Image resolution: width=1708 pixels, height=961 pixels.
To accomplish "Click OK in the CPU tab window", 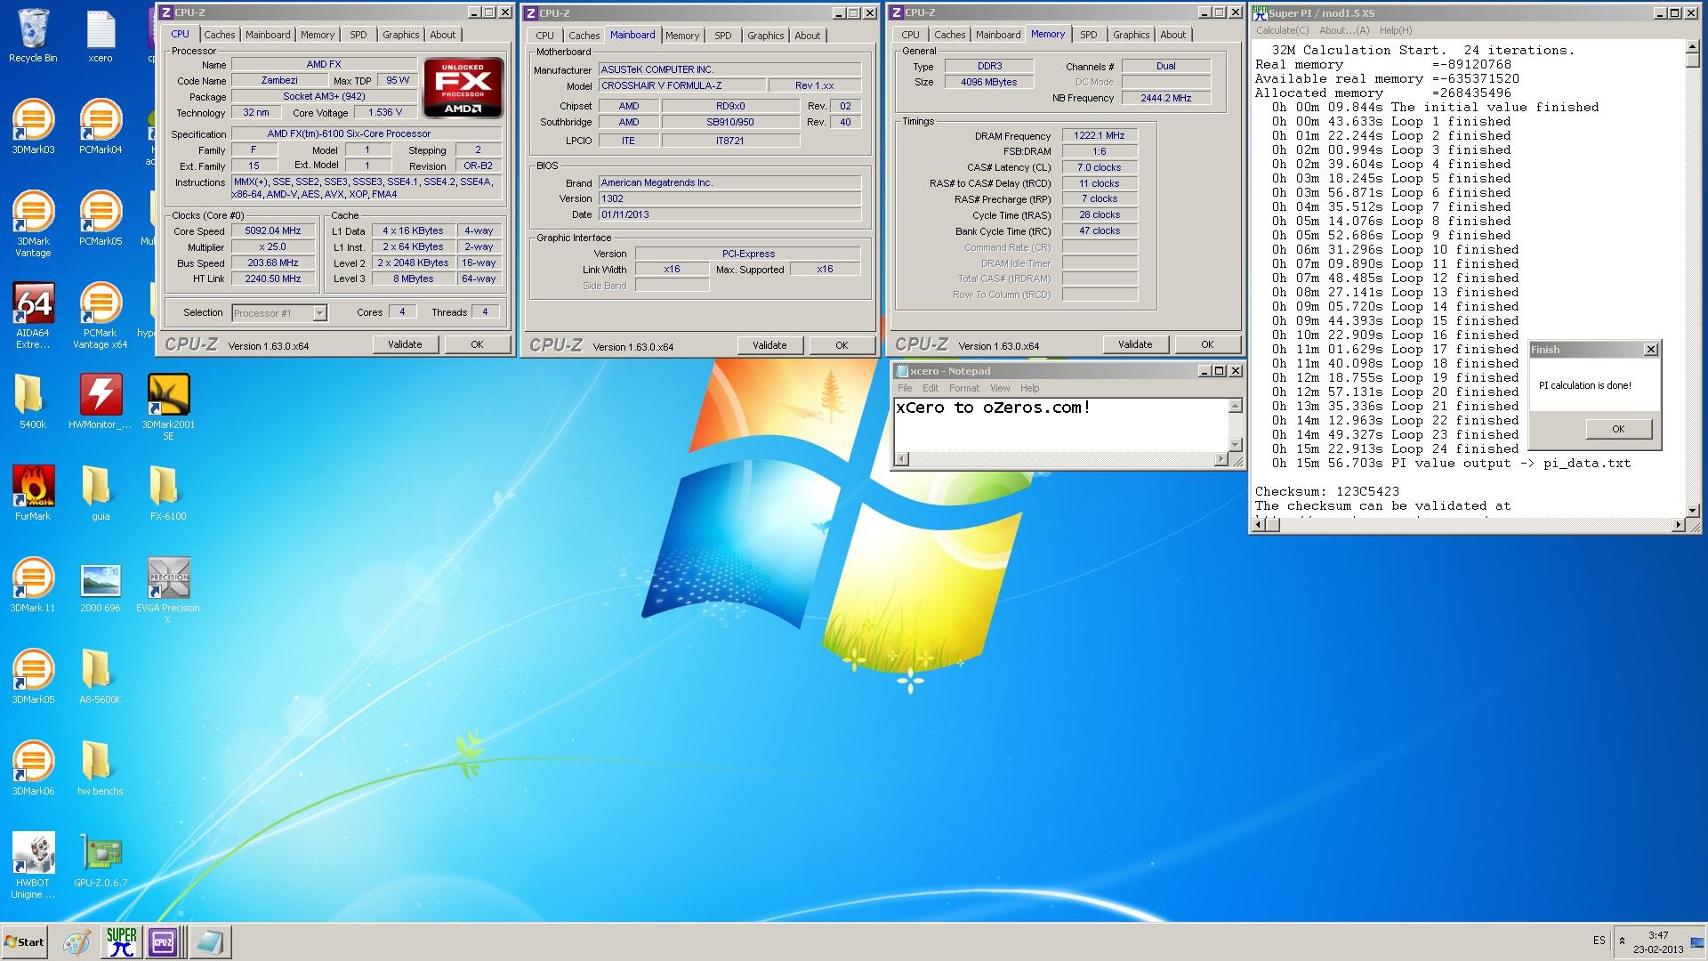I will 477,344.
